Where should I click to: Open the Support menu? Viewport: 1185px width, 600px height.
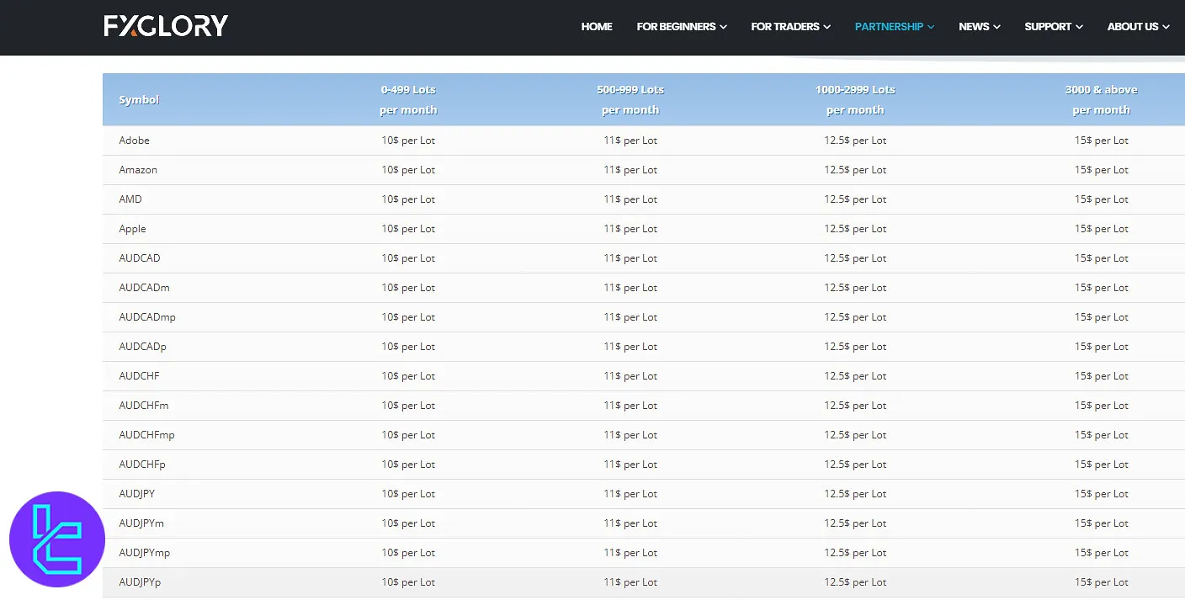1053,27
